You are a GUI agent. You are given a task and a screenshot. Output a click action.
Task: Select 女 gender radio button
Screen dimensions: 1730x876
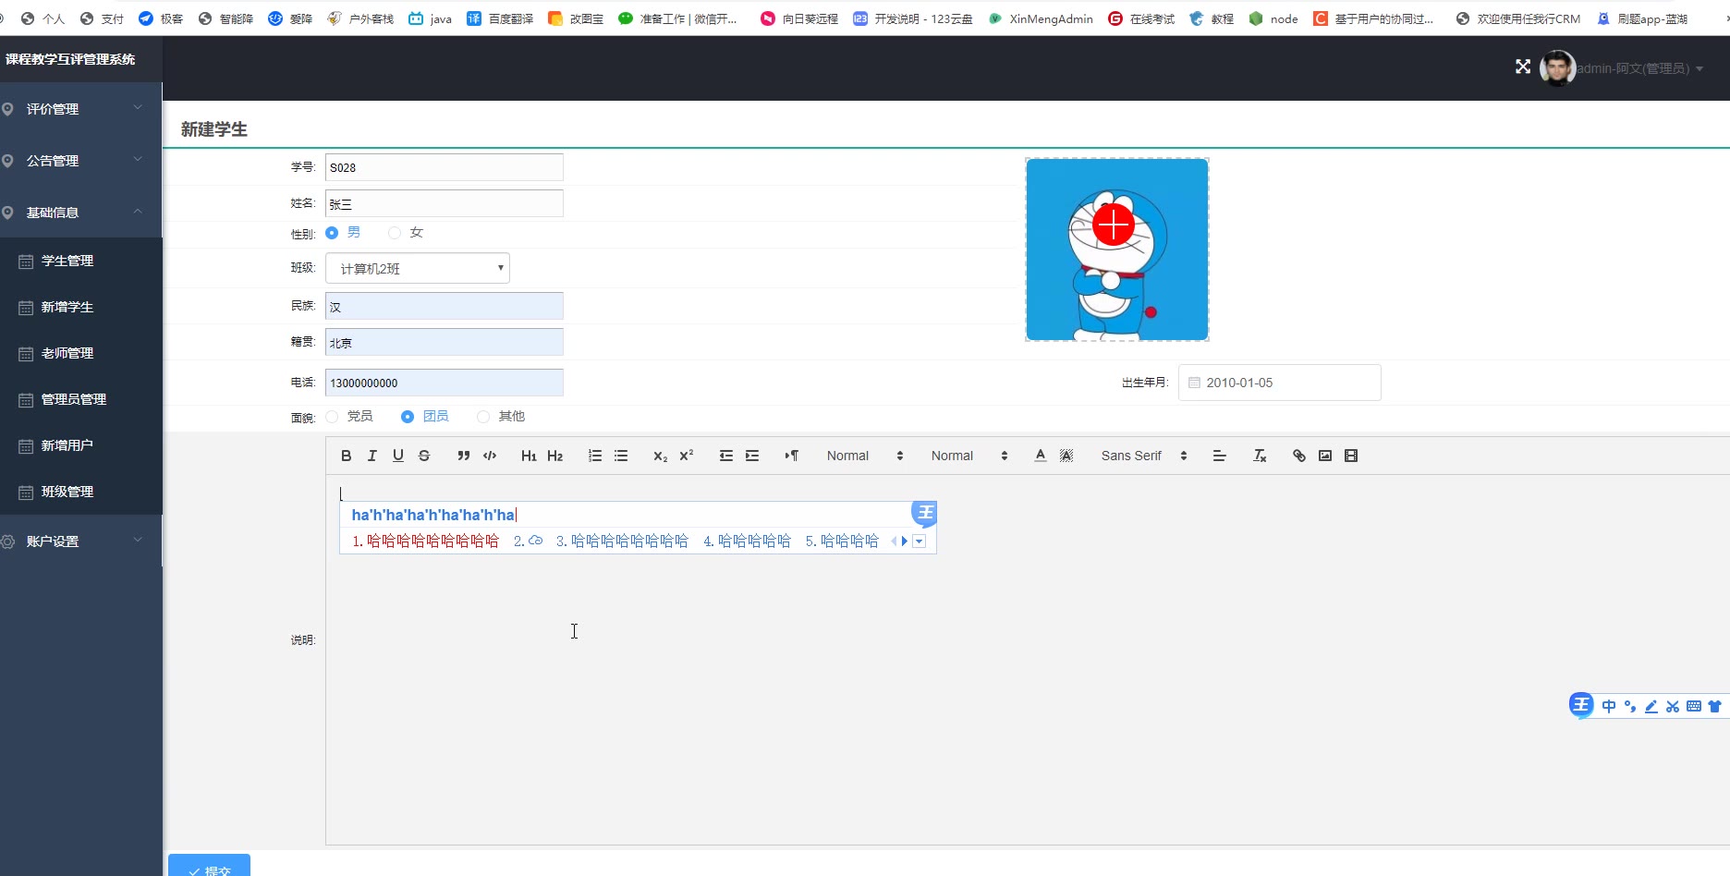click(395, 233)
